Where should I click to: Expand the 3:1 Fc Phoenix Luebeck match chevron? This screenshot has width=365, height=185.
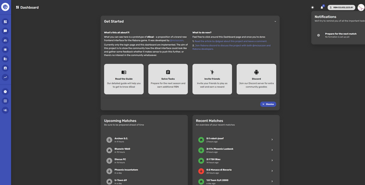pyautogui.click(x=272, y=150)
